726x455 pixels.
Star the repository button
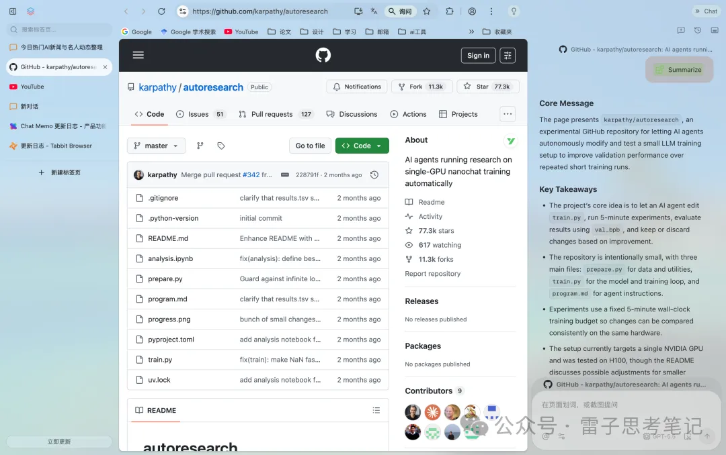[488, 87]
